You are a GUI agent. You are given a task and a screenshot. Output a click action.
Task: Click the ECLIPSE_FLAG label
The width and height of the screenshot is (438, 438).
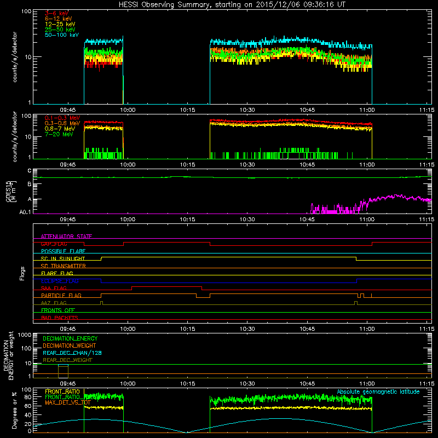(60, 281)
